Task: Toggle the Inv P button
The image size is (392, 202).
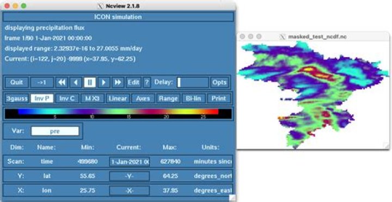Action: (42, 99)
